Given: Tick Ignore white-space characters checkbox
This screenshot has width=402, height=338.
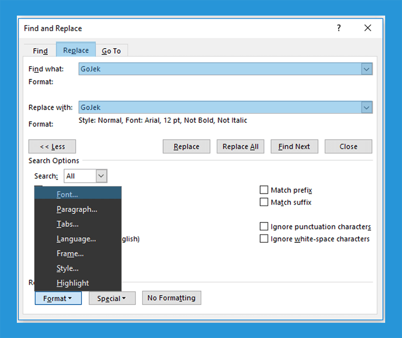Looking at the screenshot, I should tap(264, 238).
